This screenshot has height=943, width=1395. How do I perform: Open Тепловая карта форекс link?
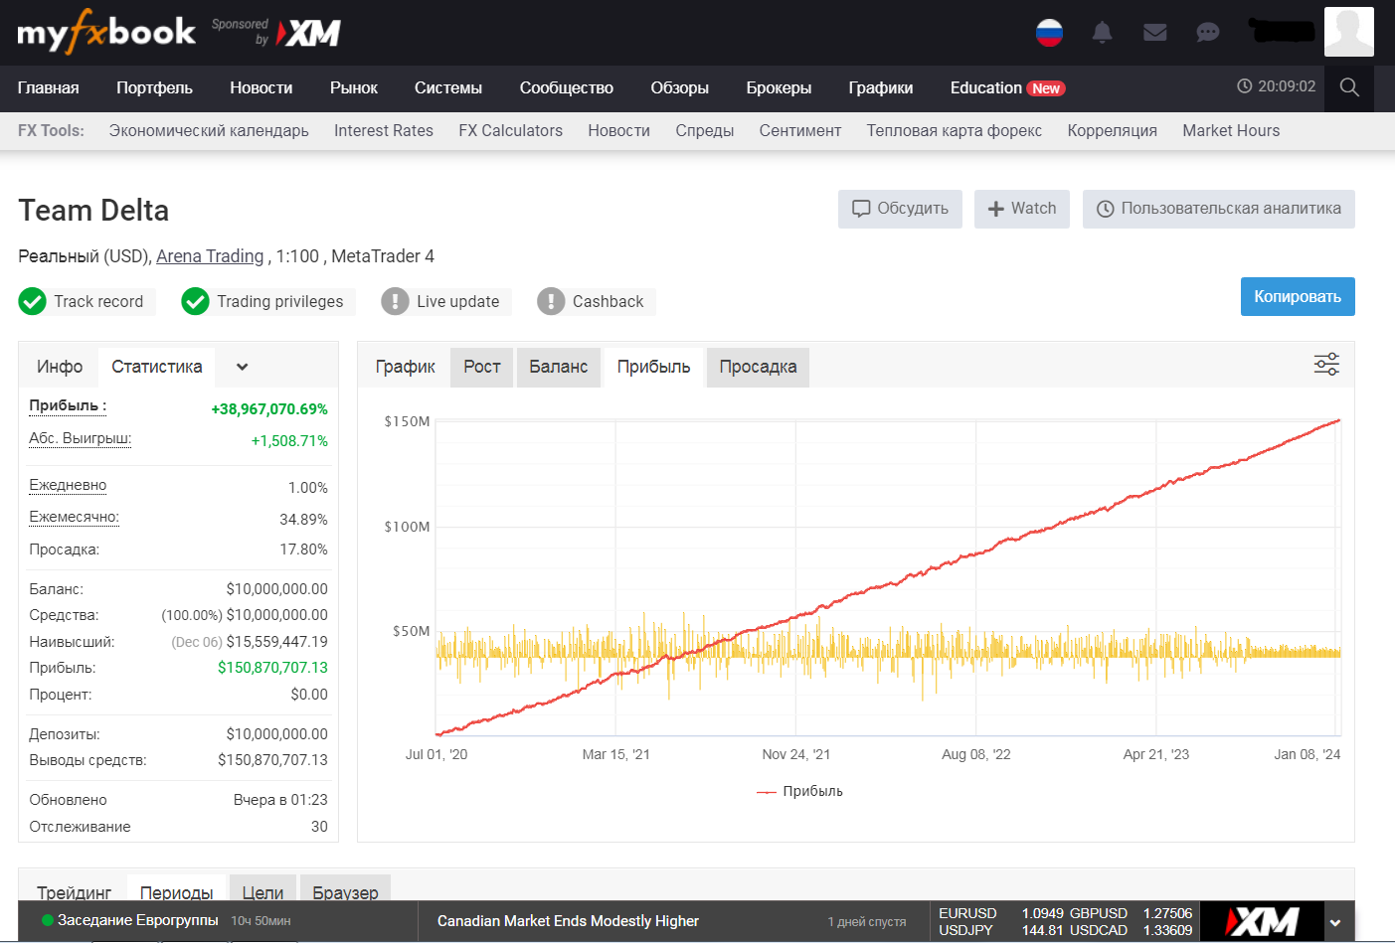click(x=955, y=131)
